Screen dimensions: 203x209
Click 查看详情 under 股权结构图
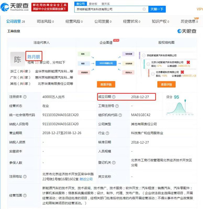pos(166,84)
